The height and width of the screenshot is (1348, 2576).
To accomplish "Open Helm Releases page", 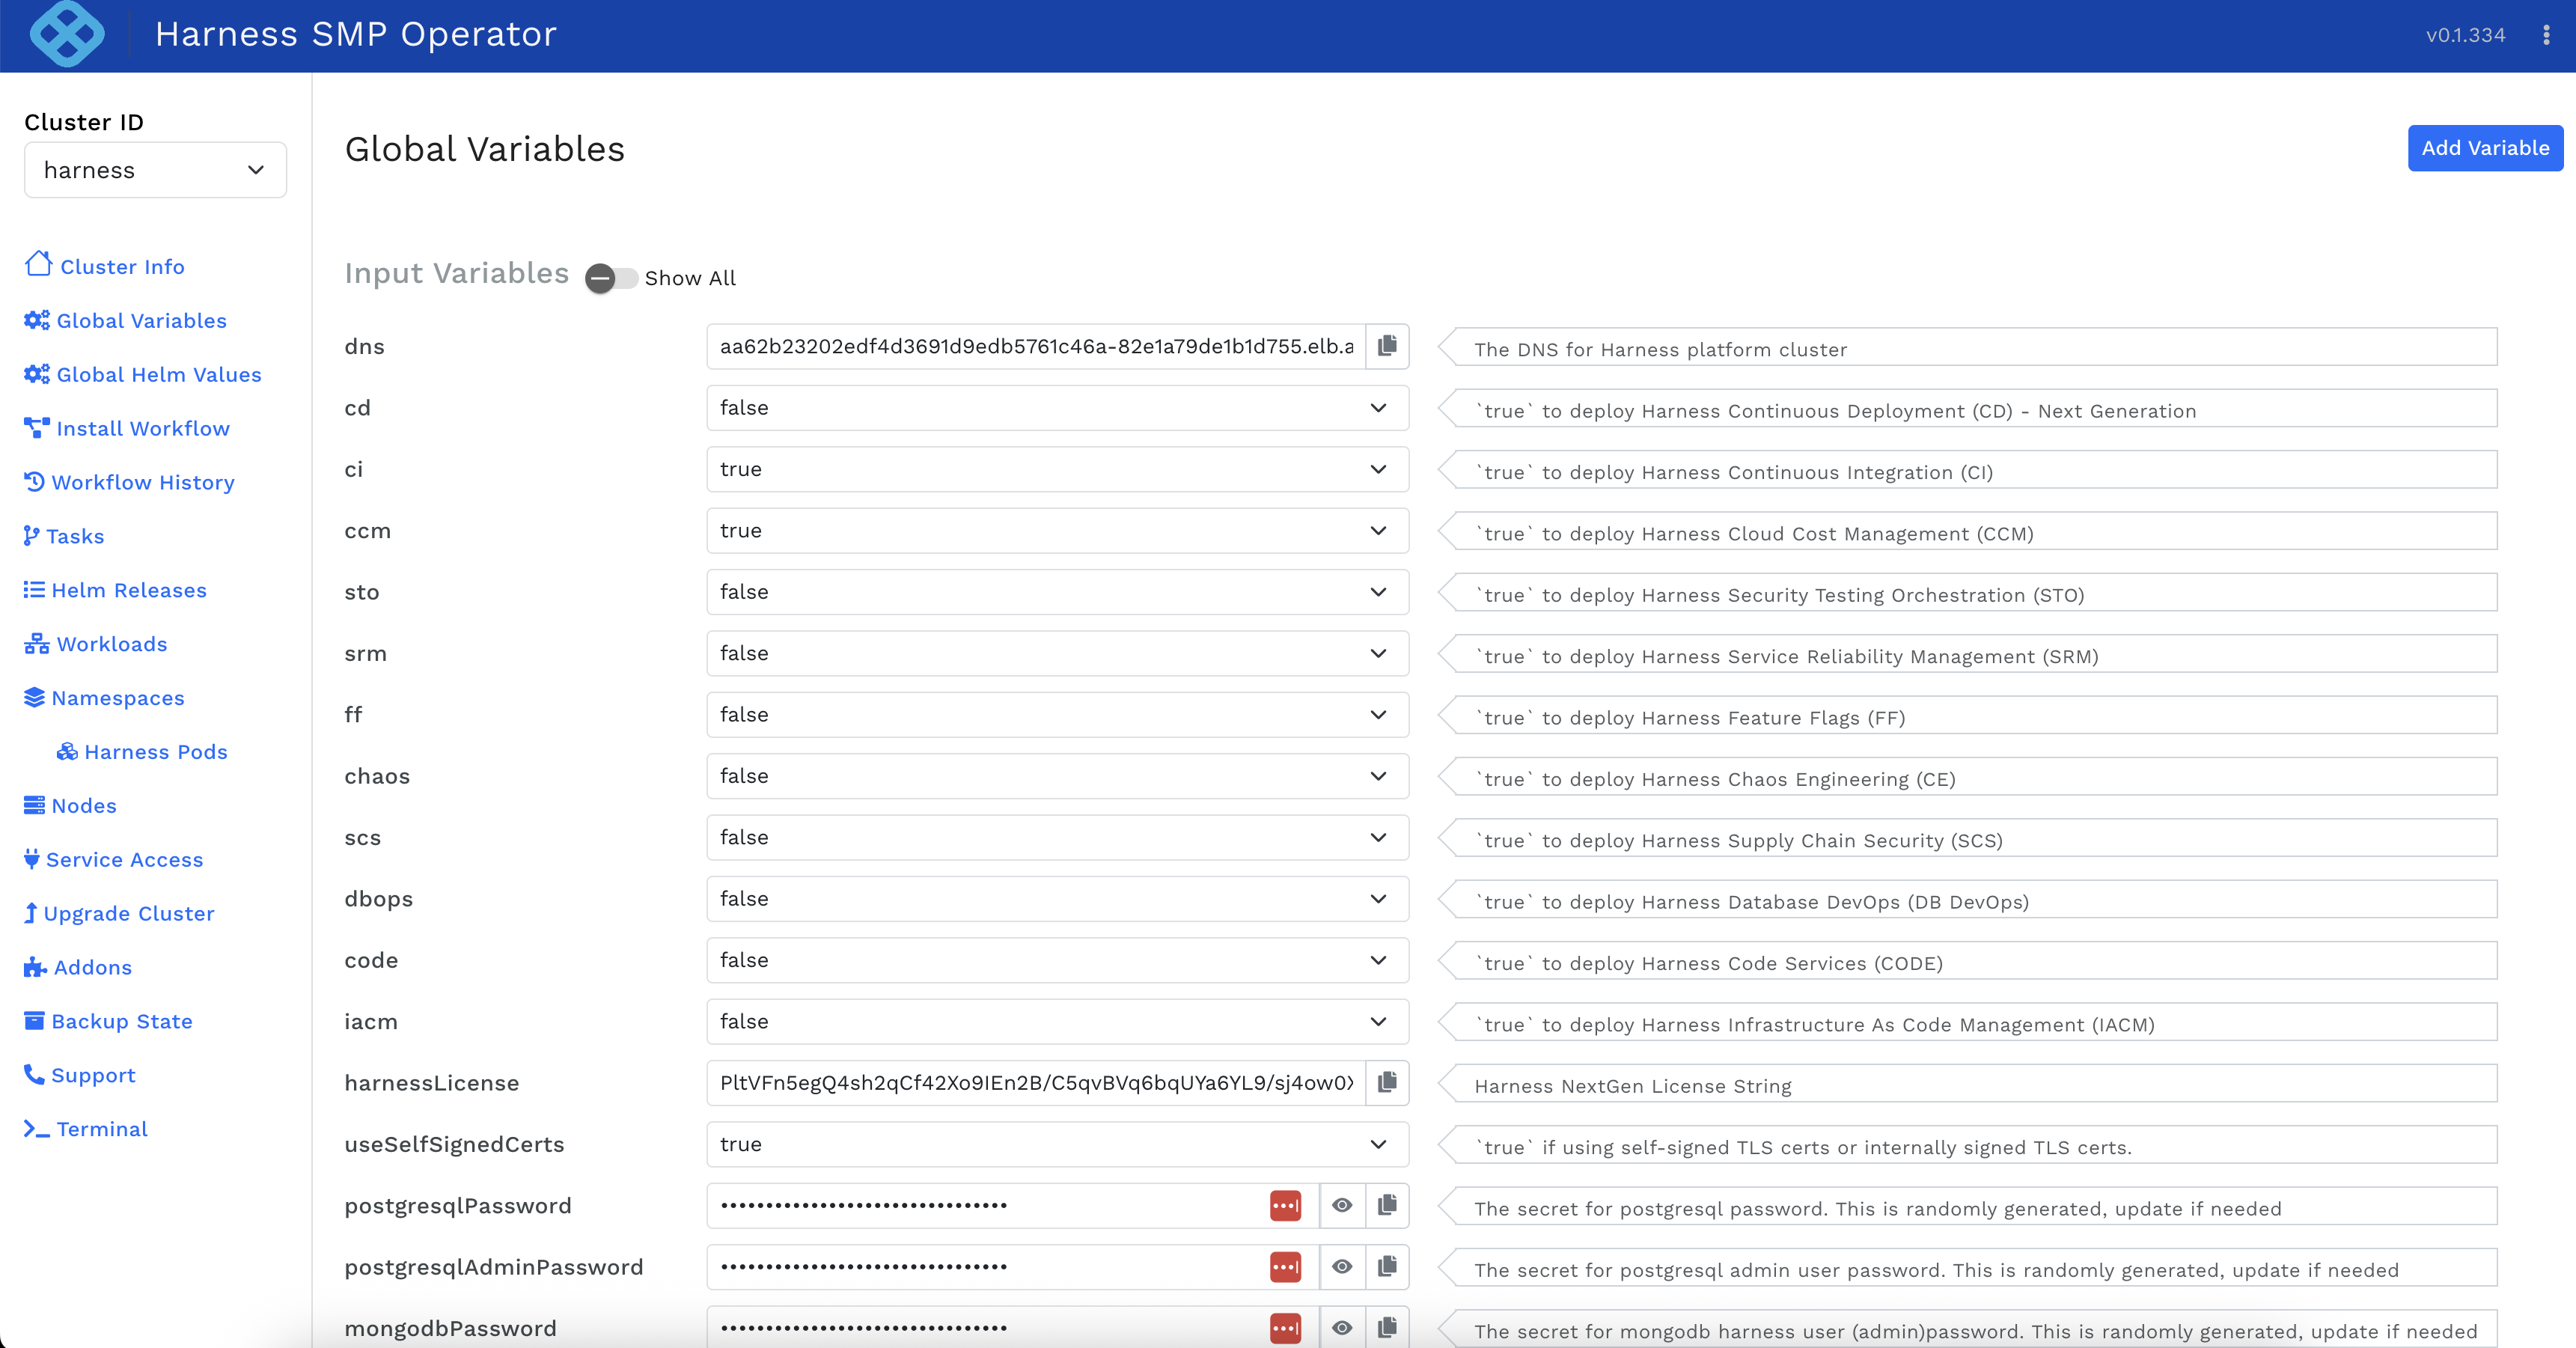I will pyautogui.click(x=116, y=590).
